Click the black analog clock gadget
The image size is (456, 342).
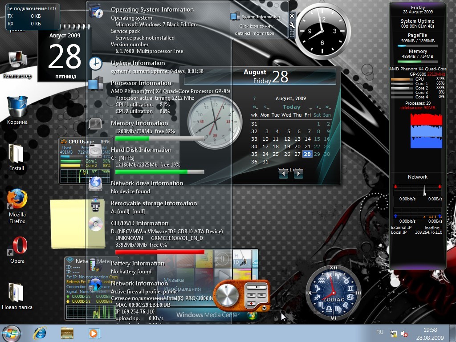(322, 31)
